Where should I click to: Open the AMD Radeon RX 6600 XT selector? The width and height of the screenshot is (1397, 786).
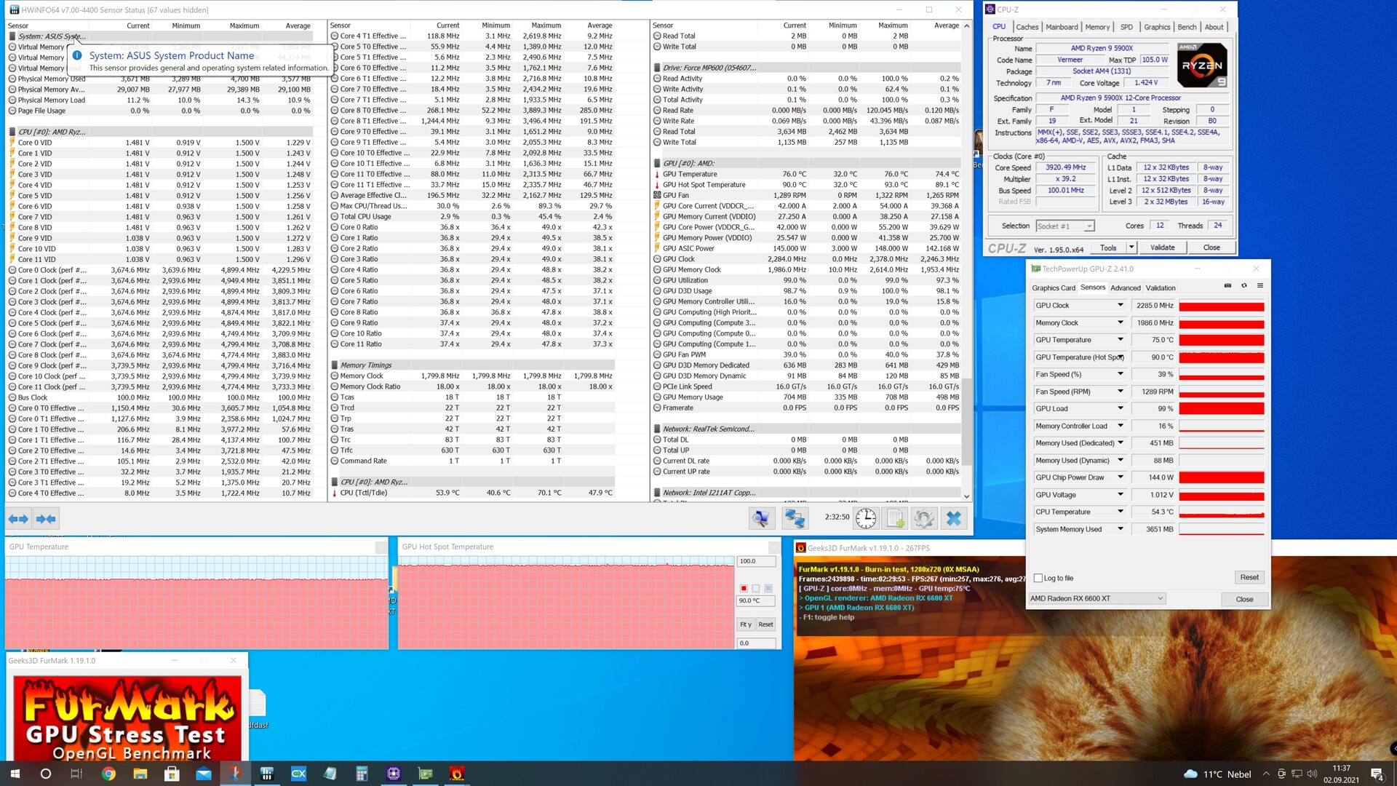[x=1096, y=599]
